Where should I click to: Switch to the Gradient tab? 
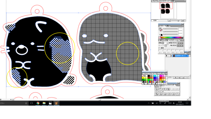(175, 40)
